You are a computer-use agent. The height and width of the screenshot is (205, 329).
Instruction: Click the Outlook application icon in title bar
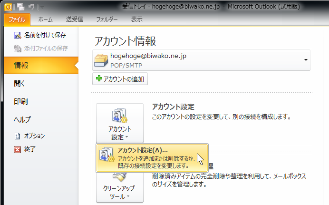pos(8,7)
